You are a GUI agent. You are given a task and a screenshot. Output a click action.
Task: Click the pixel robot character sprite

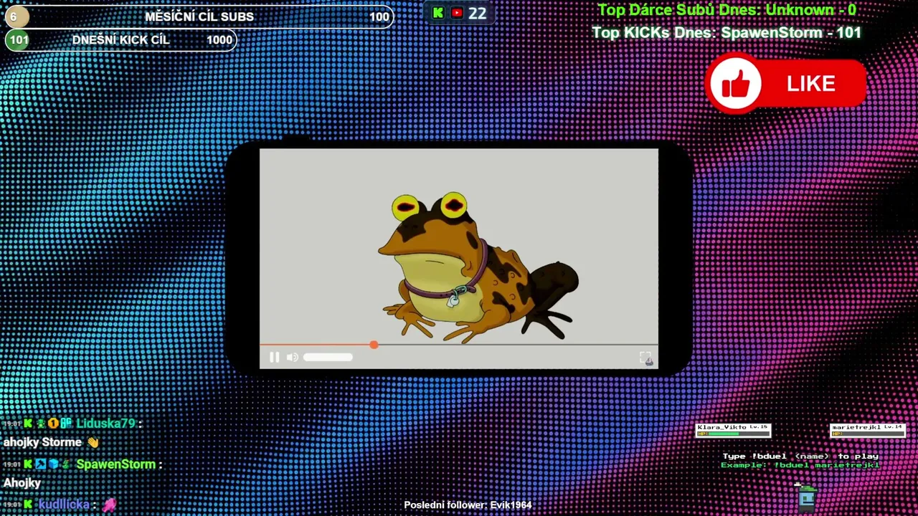(807, 497)
